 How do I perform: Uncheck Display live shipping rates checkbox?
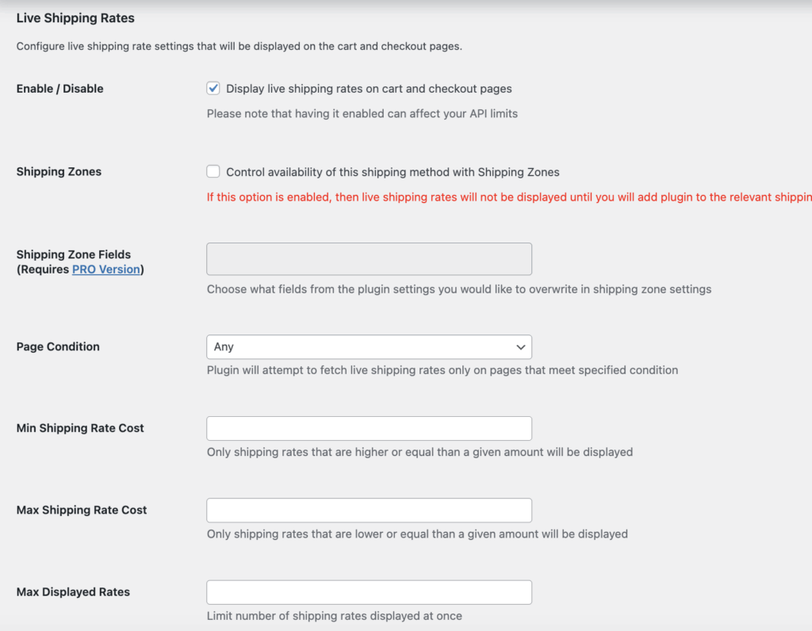tap(213, 89)
